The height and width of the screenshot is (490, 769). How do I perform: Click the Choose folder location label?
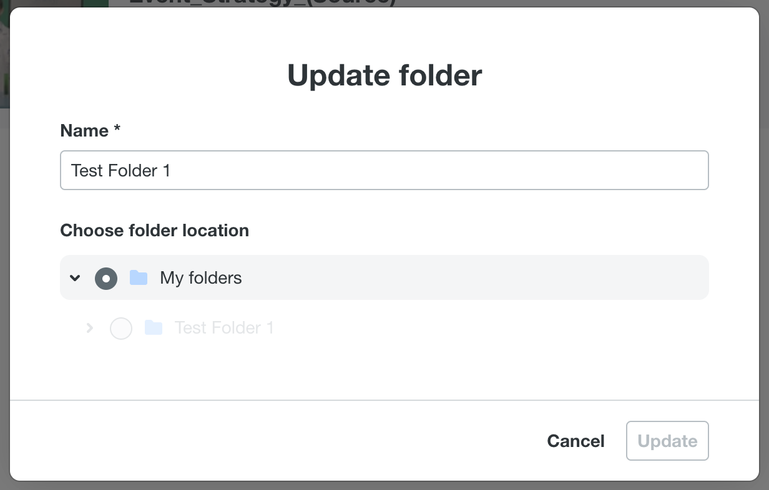click(154, 231)
